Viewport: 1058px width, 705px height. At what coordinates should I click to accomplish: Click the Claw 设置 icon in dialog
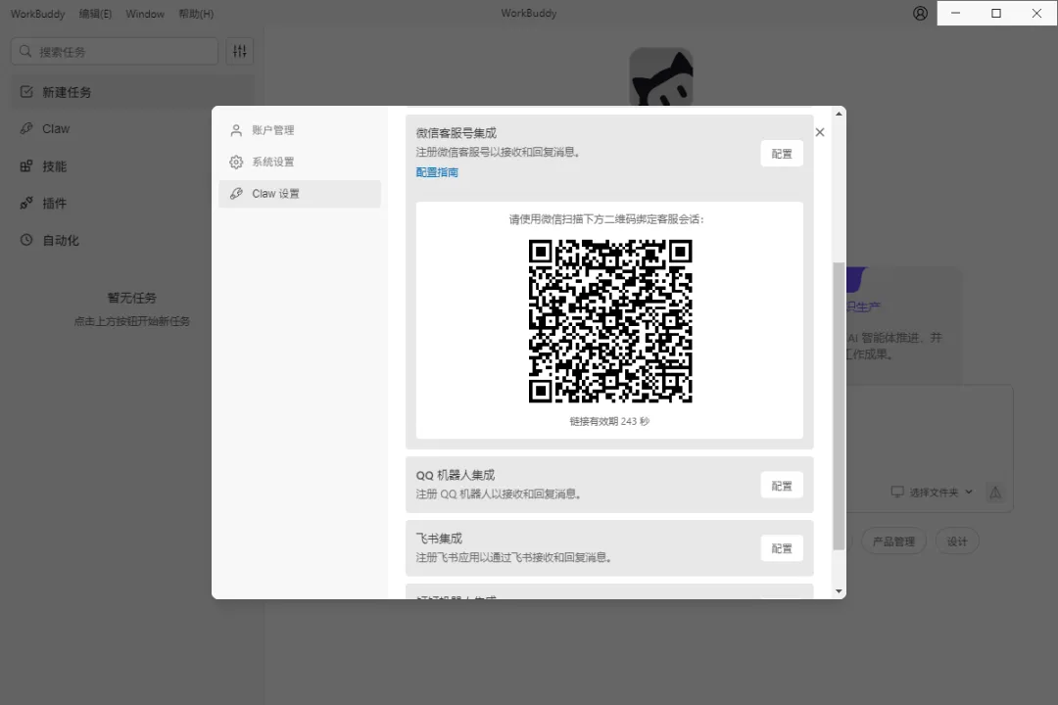click(x=236, y=194)
